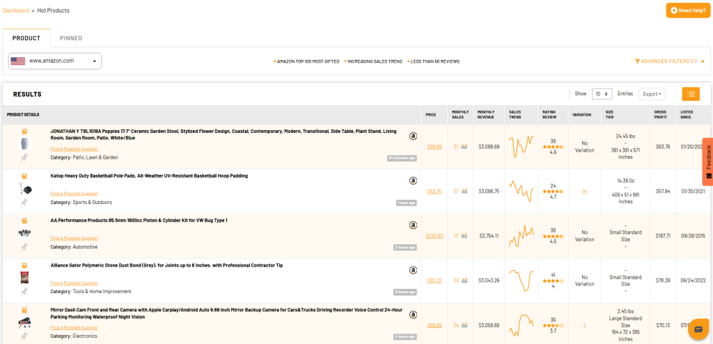This screenshot has height=344, width=713.
Task: Pin the Katop basketball pole pads product
Action: (24, 202)
